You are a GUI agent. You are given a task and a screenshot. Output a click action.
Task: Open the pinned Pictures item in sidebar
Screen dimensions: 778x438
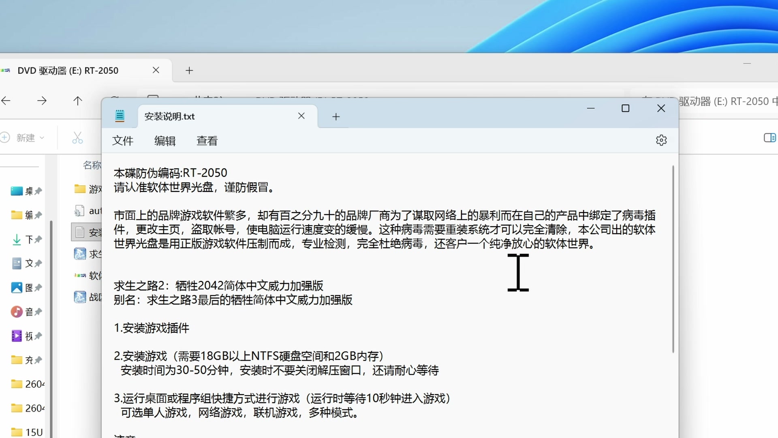click(26, 288)
